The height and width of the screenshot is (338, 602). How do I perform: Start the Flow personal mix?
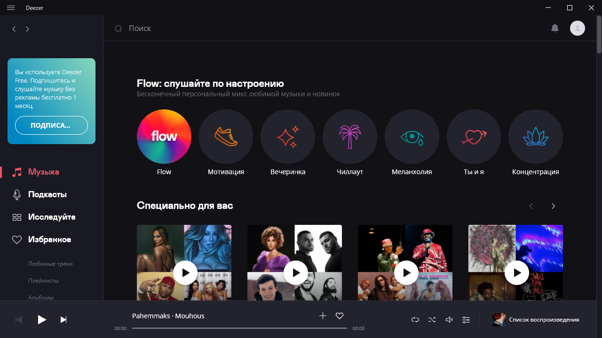pos(164,137)
